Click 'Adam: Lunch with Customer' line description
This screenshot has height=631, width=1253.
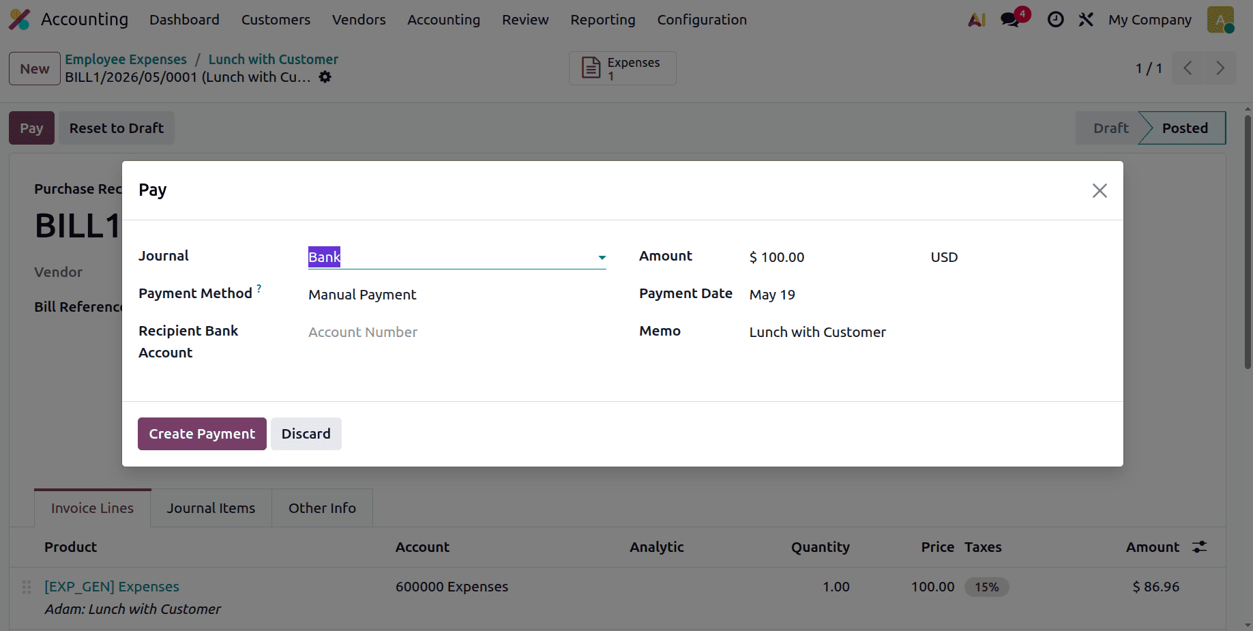pos(133,609)
